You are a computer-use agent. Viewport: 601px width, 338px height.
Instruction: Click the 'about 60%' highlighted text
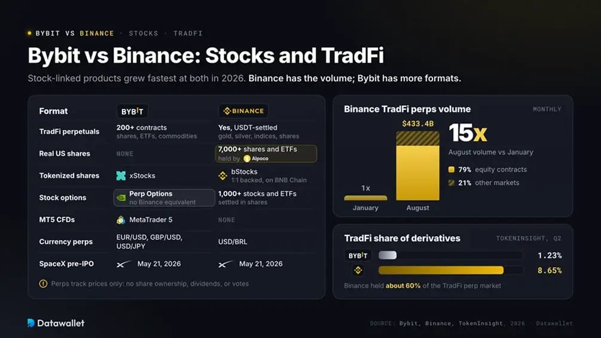click(403, 285)
